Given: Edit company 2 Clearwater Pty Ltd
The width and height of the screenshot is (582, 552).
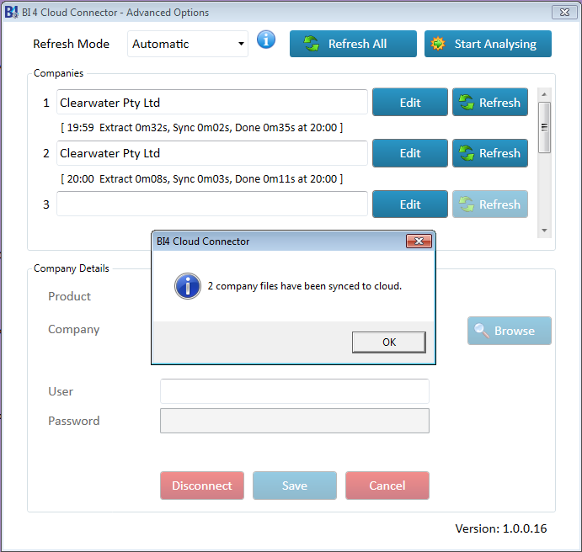Looking at the screenshot, I should point(410,153).
